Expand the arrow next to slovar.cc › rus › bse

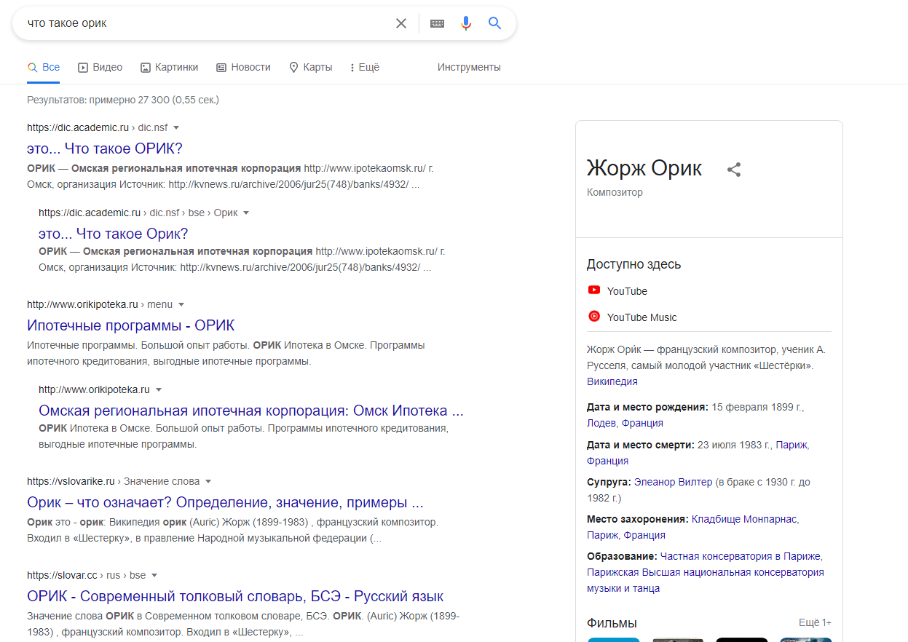tap(154, 575)
